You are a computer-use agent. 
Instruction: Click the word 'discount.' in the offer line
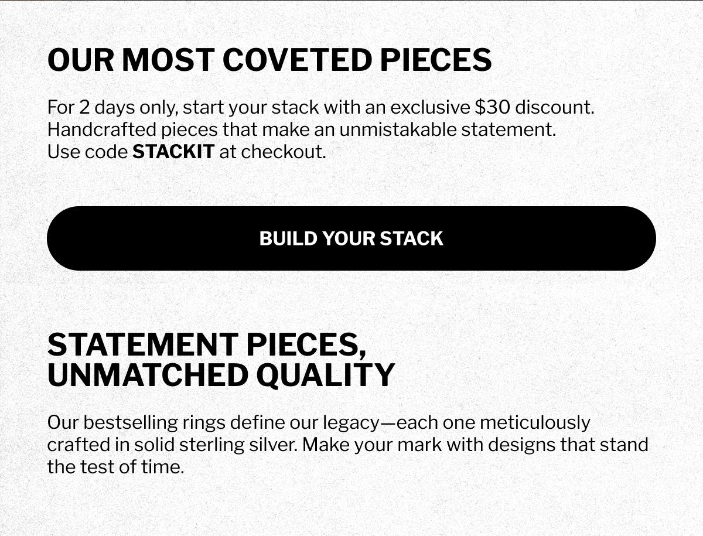(x=554, y=108)
